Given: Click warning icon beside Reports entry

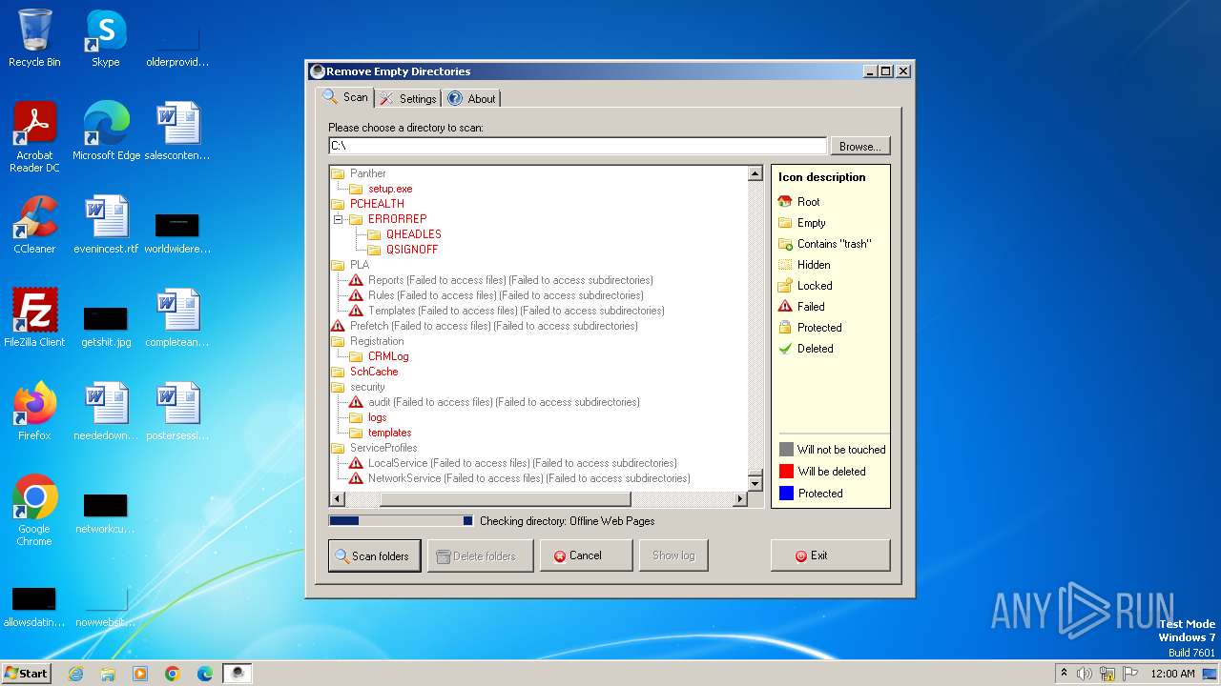Looking at the screenshot, I should point(356,280).
